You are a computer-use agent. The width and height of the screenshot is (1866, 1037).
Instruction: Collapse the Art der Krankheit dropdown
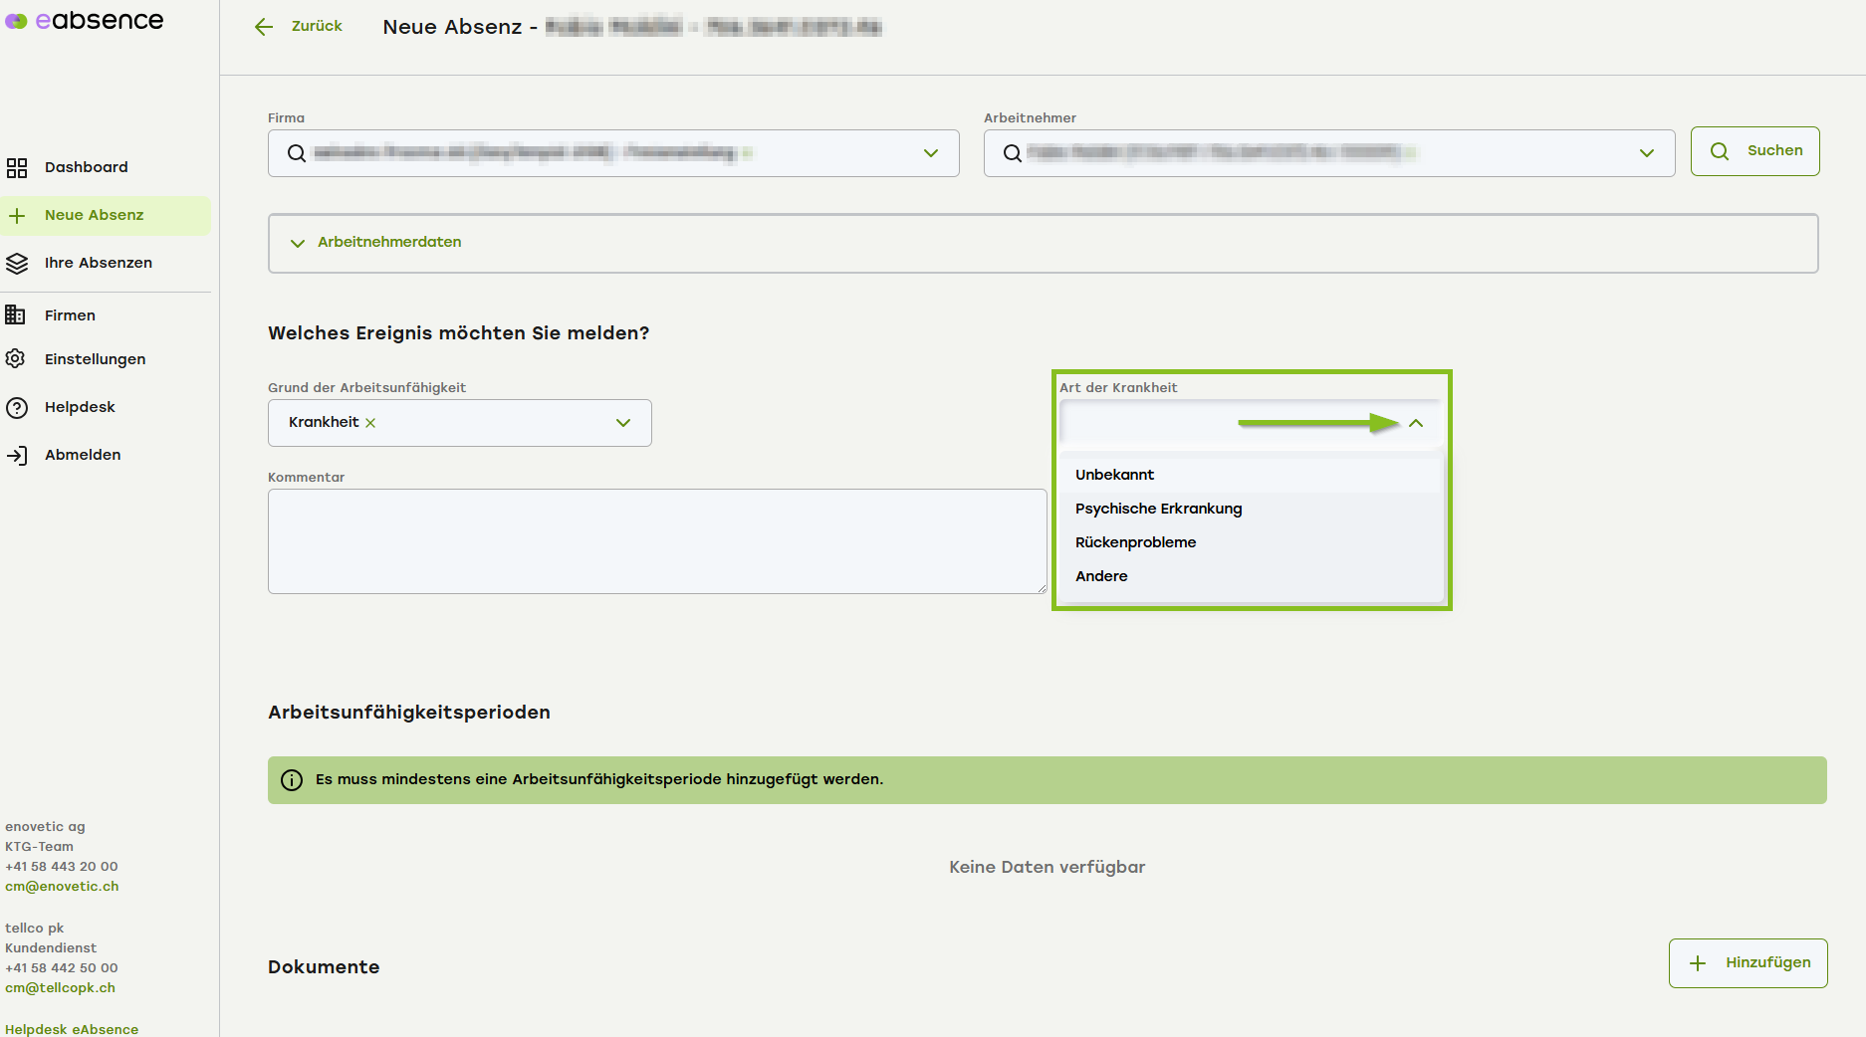(x=1415, y=424)
